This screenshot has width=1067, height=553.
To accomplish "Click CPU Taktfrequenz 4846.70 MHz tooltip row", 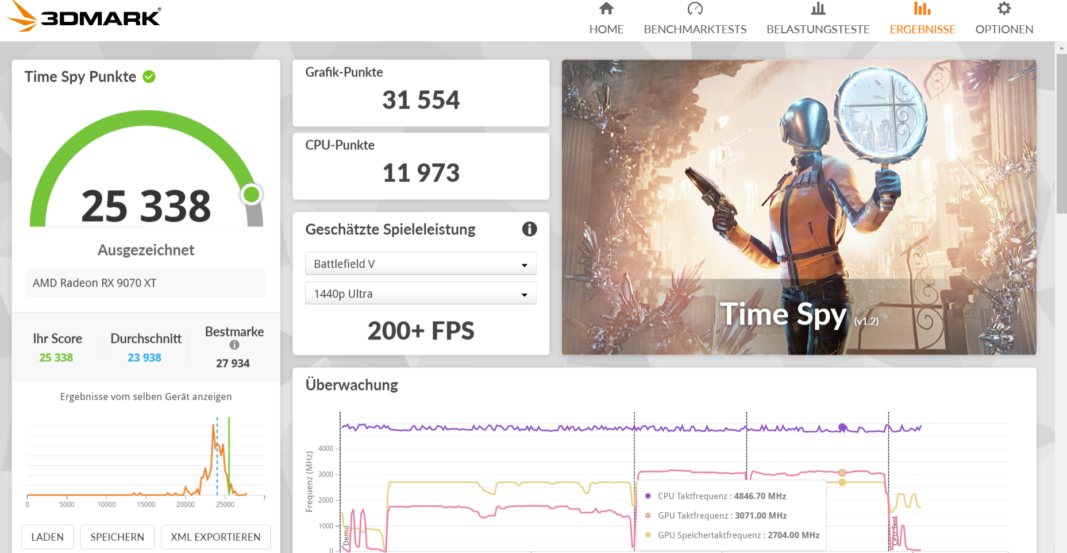I will pyautogui.click(x=722, y=496).
